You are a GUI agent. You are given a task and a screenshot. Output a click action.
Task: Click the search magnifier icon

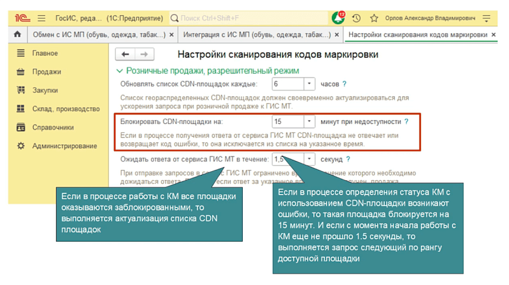coord(175,18)
